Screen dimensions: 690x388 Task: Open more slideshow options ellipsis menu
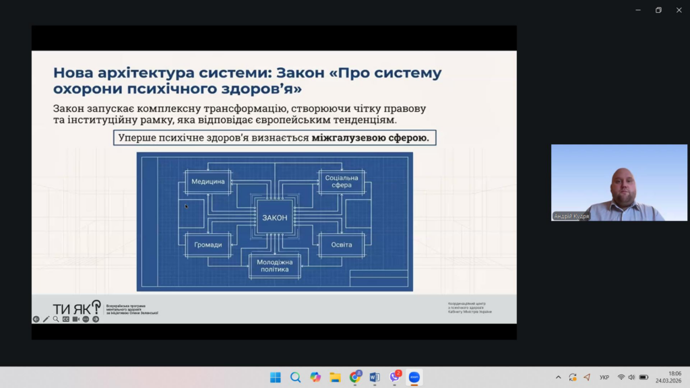tap(86, 319)
